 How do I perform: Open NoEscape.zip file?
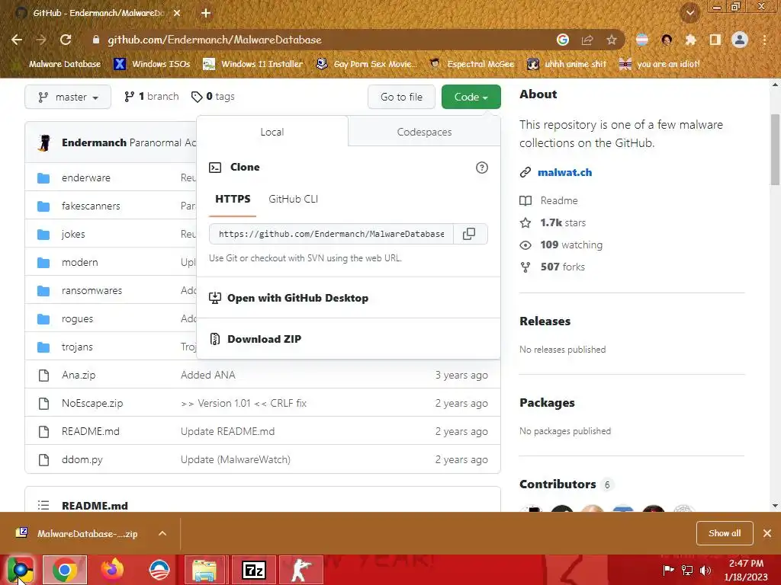click(x=92, y=404)
